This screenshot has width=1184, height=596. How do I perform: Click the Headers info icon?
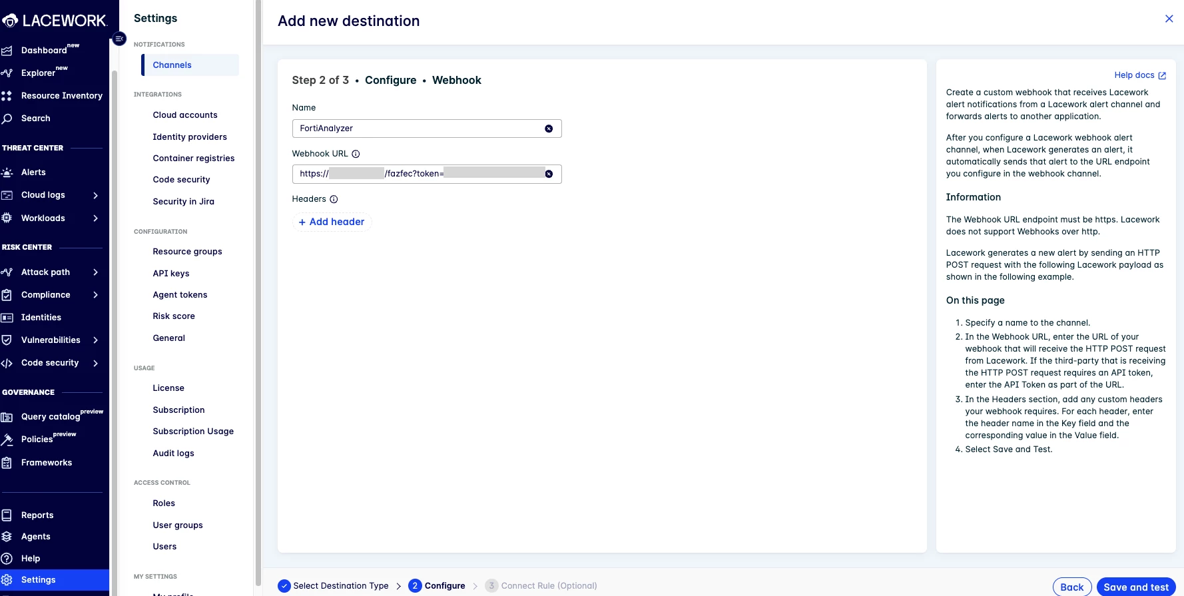334,199
